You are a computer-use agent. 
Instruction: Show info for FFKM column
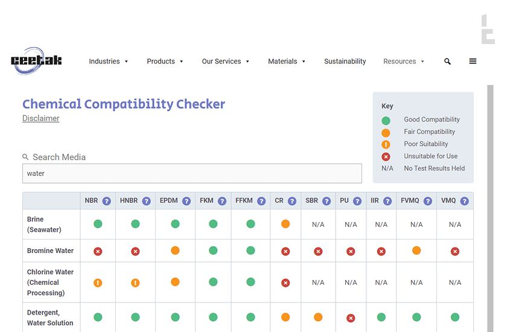point(261,201)
